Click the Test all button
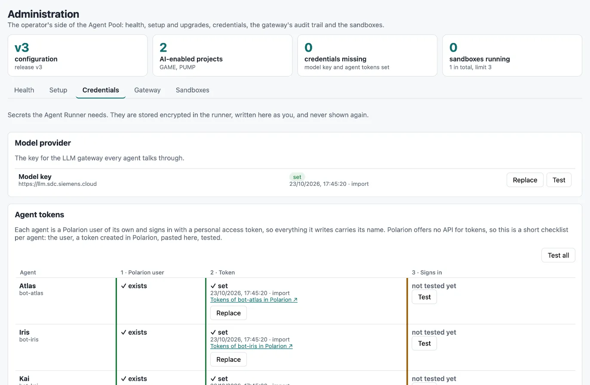The width and height of the screenshot is (590, 385). coord(558,255)
